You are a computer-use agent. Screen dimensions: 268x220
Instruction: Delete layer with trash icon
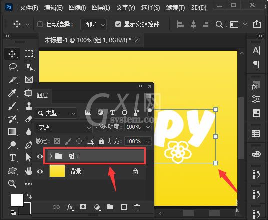[137, 207]
